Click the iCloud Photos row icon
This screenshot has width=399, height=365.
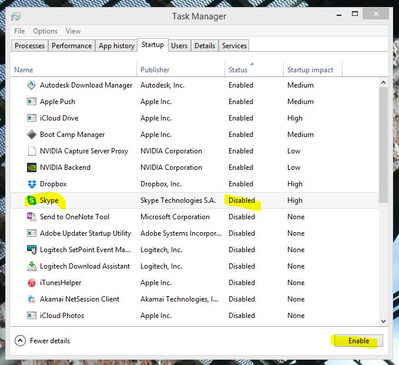32,316
